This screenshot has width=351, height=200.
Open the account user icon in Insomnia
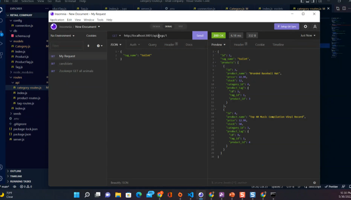click(315, 26)
